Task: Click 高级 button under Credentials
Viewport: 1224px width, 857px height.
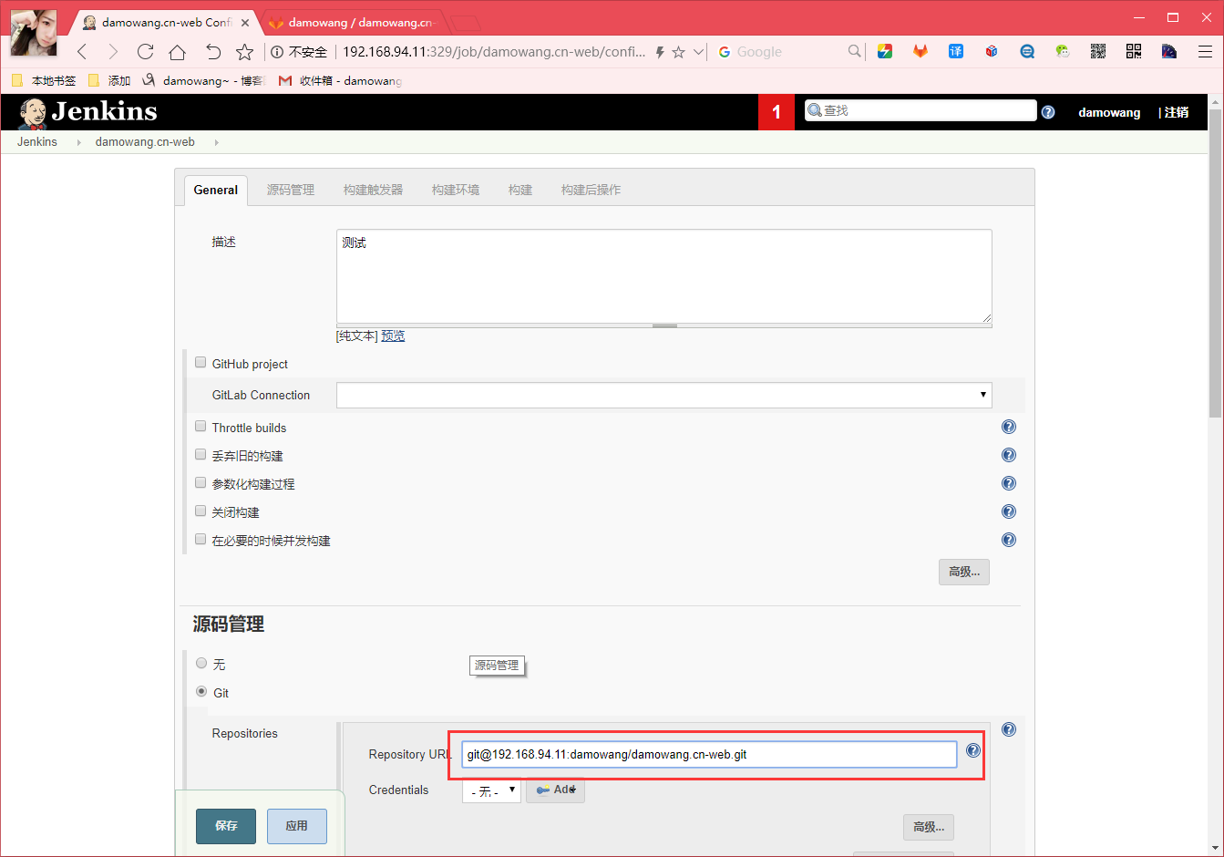Action: [x=929, y=827]
